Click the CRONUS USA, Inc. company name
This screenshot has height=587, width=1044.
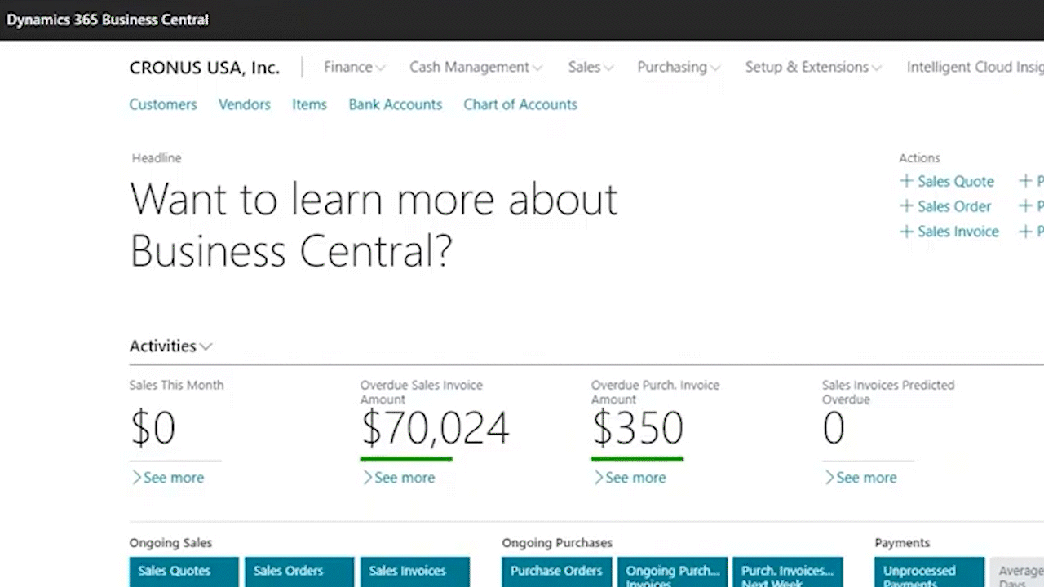tap(205, 68)
